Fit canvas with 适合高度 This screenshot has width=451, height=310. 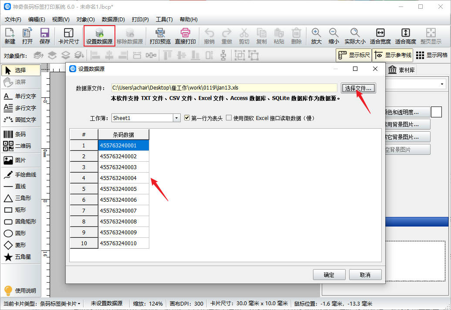(x=406, y=36)
